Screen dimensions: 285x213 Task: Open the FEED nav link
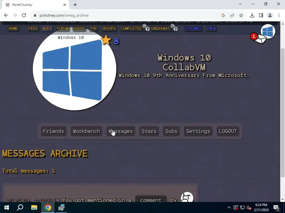coord(33,29)
